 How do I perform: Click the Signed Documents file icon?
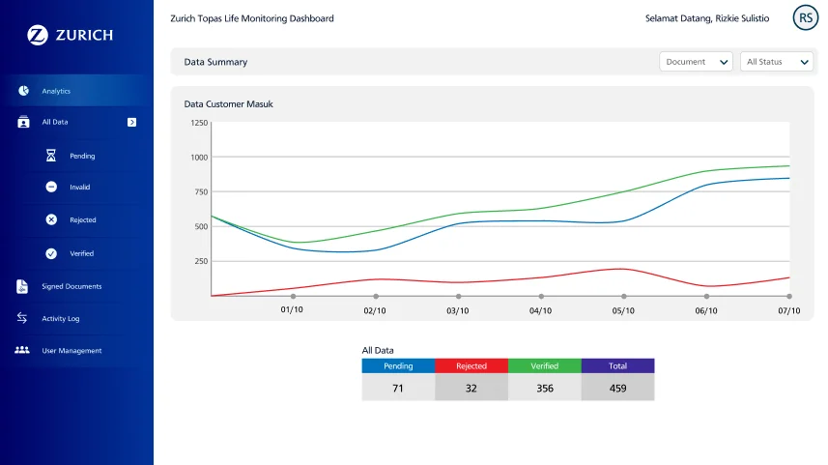pyautogui.click(x=22, y=286)
